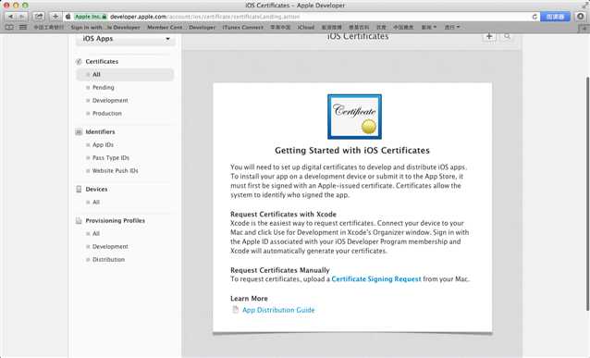This screenshot has width=590, height=358.
Task: Go back with the Safari back arrow
Action: pos(10,17)
